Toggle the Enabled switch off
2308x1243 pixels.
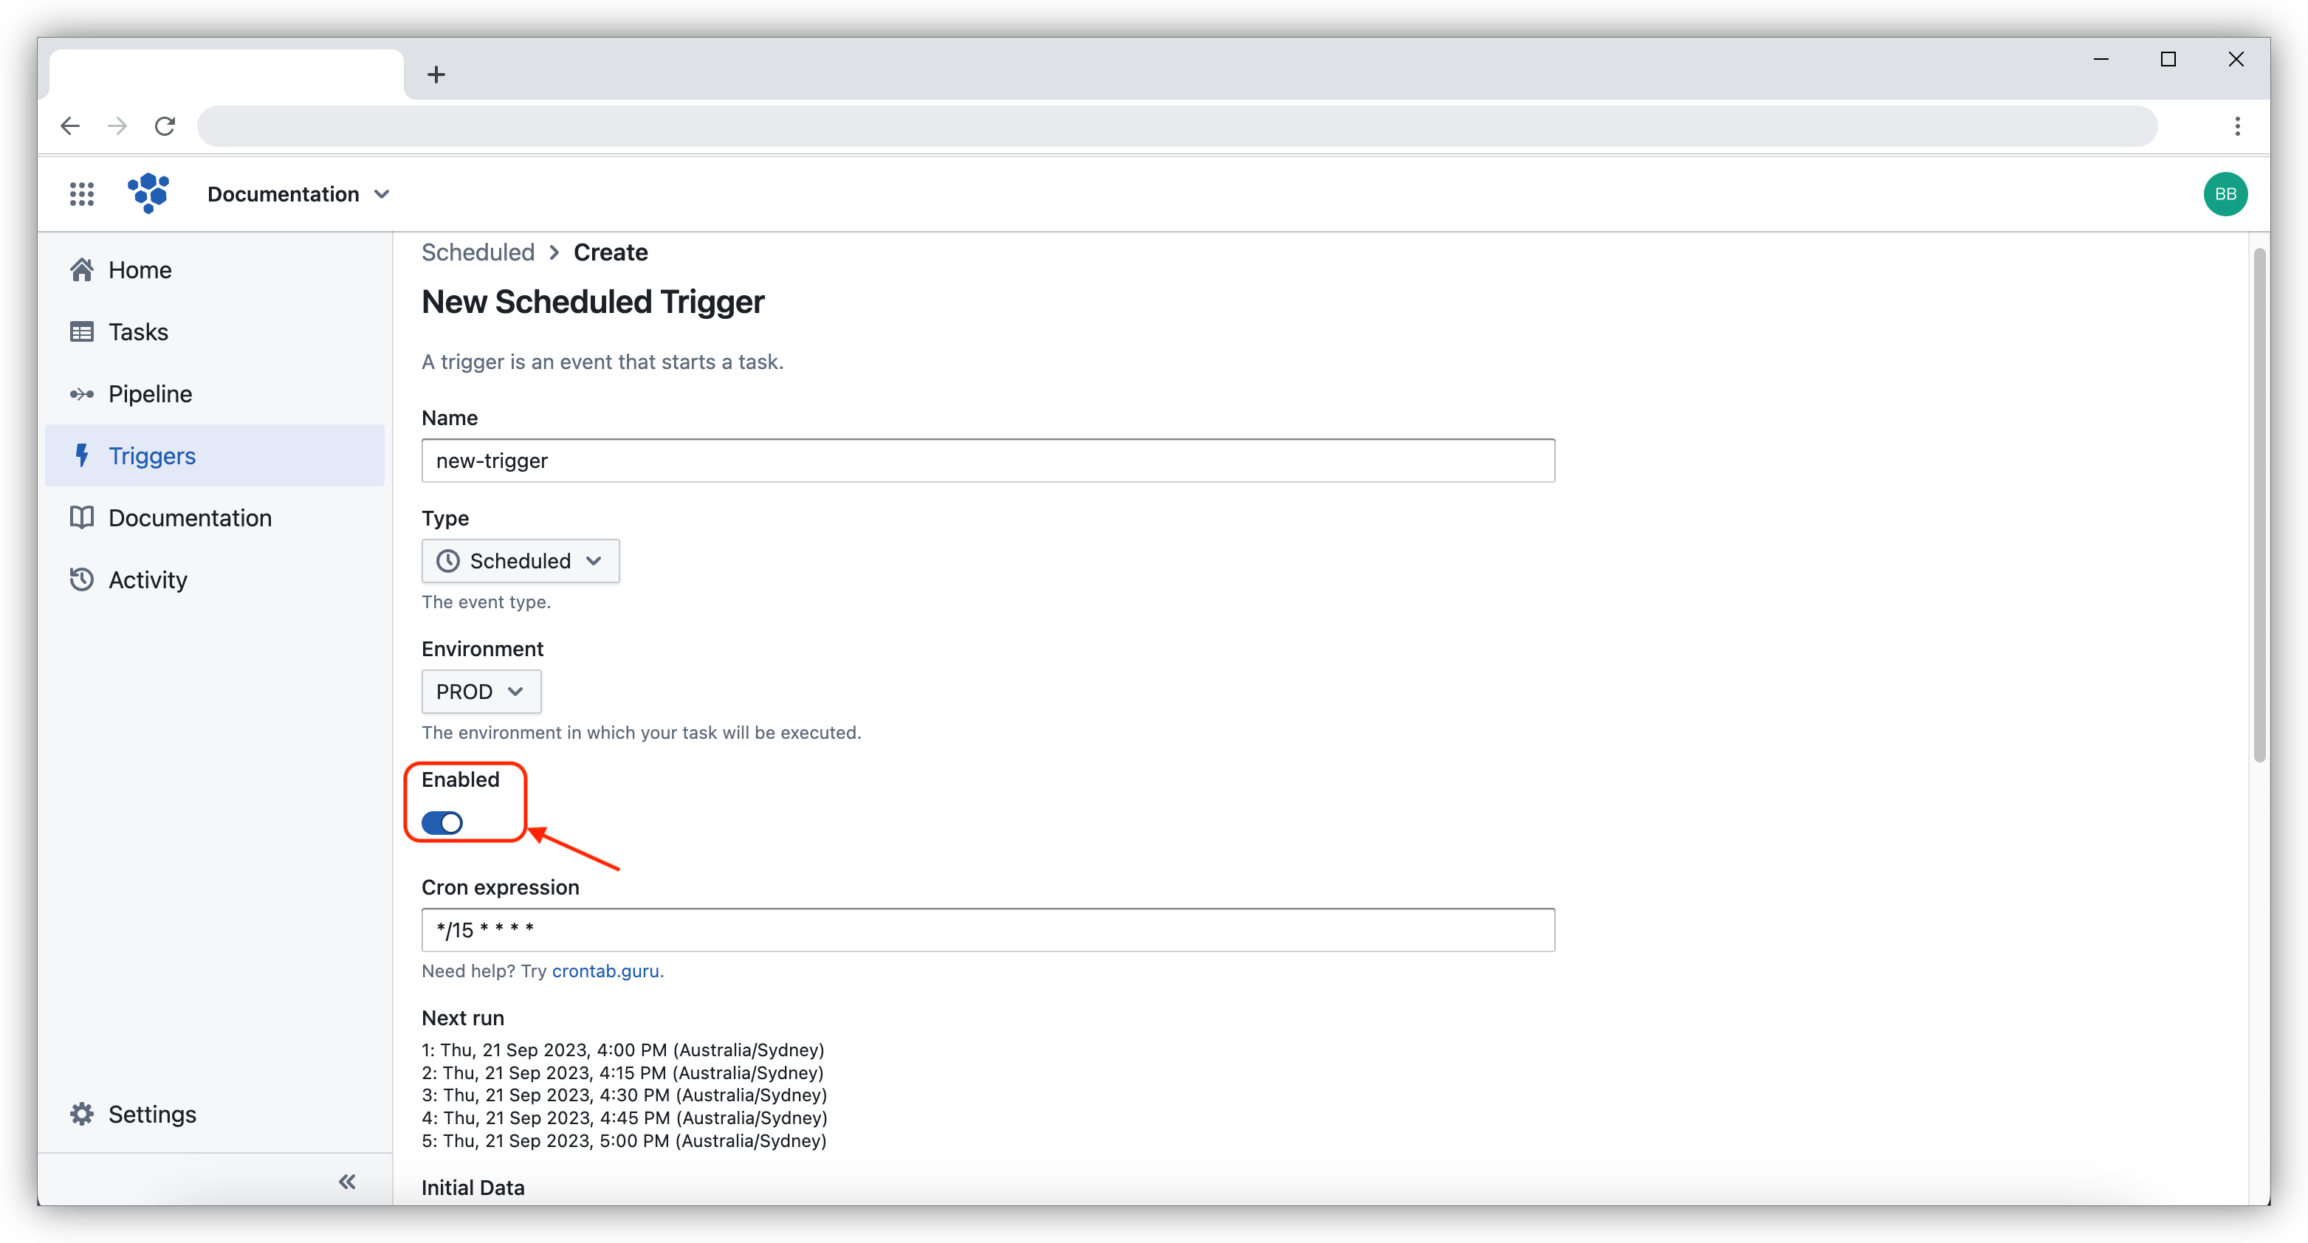444,822
